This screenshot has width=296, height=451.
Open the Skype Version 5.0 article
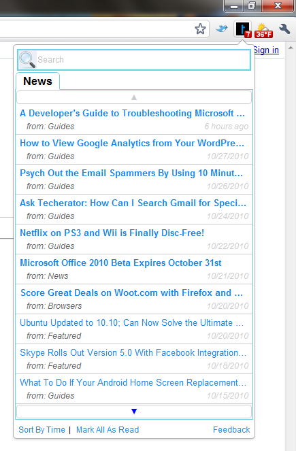tap(133, 352)
